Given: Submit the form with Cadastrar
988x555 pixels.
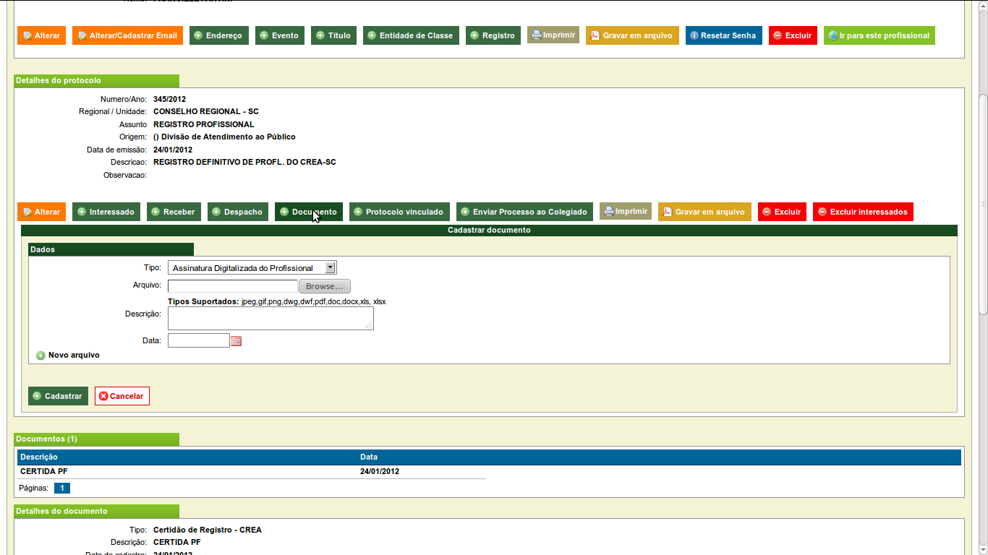Looking at the screenshot, I should [58, 396].
